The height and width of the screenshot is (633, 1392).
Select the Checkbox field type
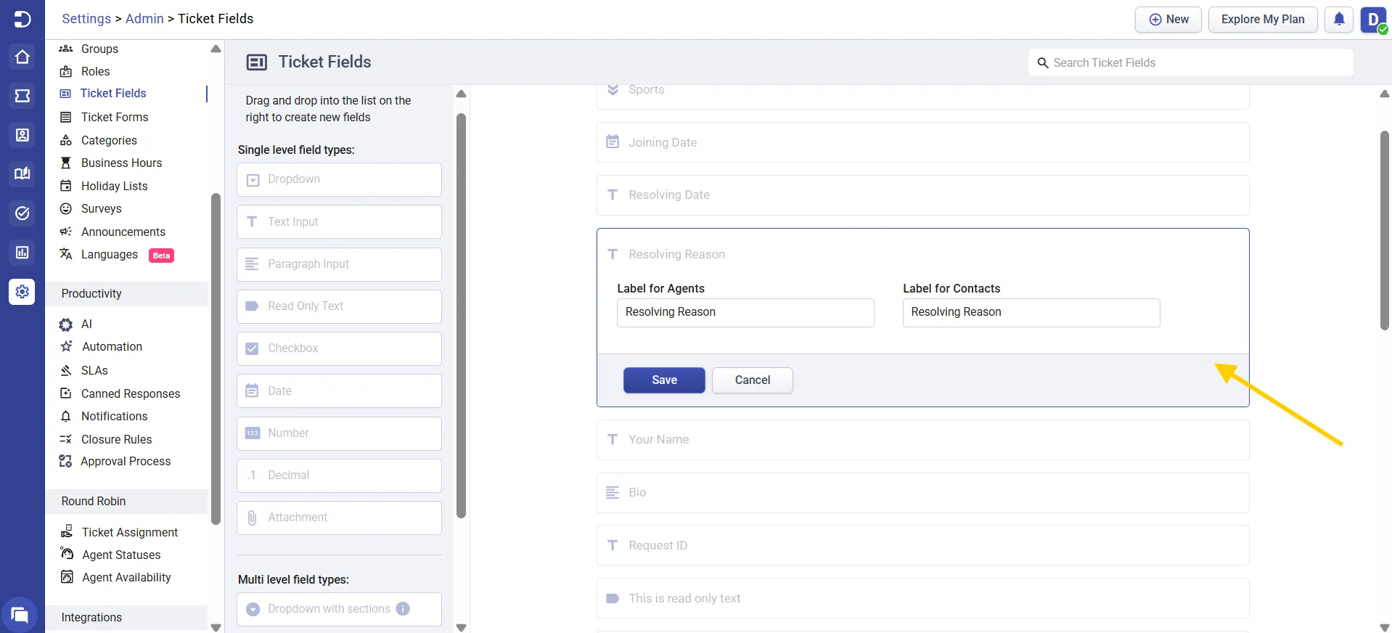tap(339, 348)
